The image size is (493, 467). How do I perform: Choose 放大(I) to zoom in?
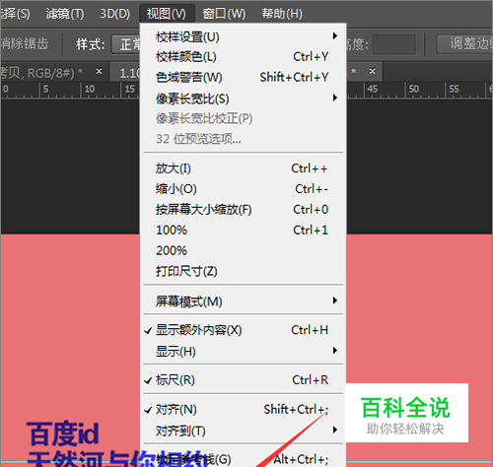click(x=244, y=168)
